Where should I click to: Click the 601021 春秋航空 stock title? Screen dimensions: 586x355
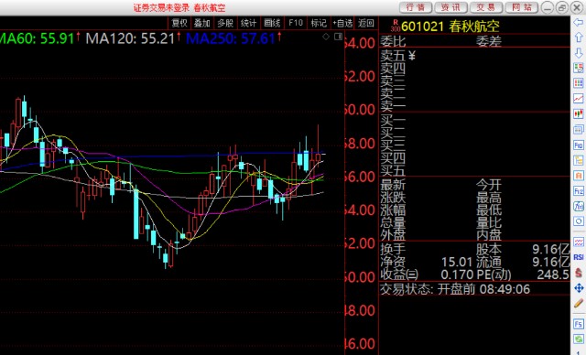(450, 27)
